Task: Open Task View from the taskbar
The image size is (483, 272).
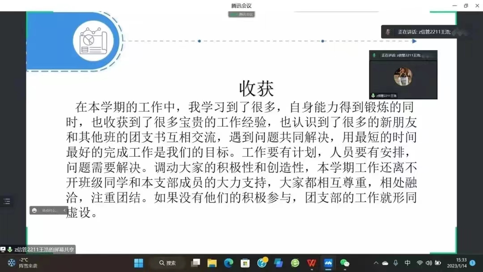Action: (x=195, y=263)
